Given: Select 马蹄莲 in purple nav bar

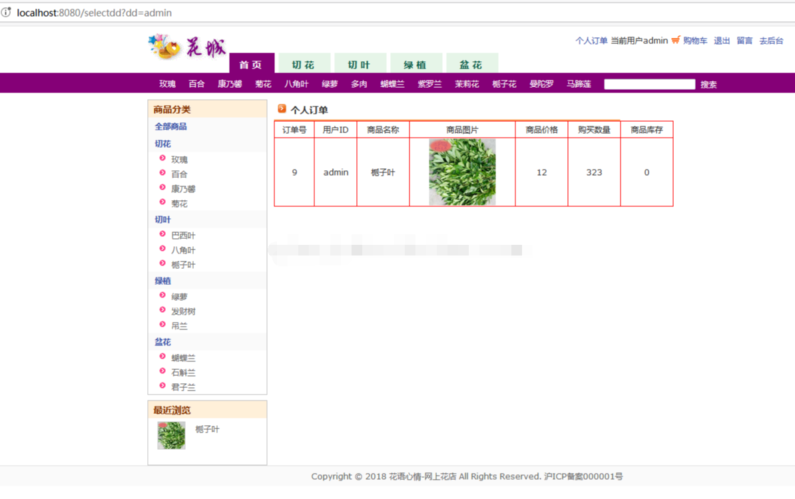Looking at the screenshot, I should coord(579,84).
